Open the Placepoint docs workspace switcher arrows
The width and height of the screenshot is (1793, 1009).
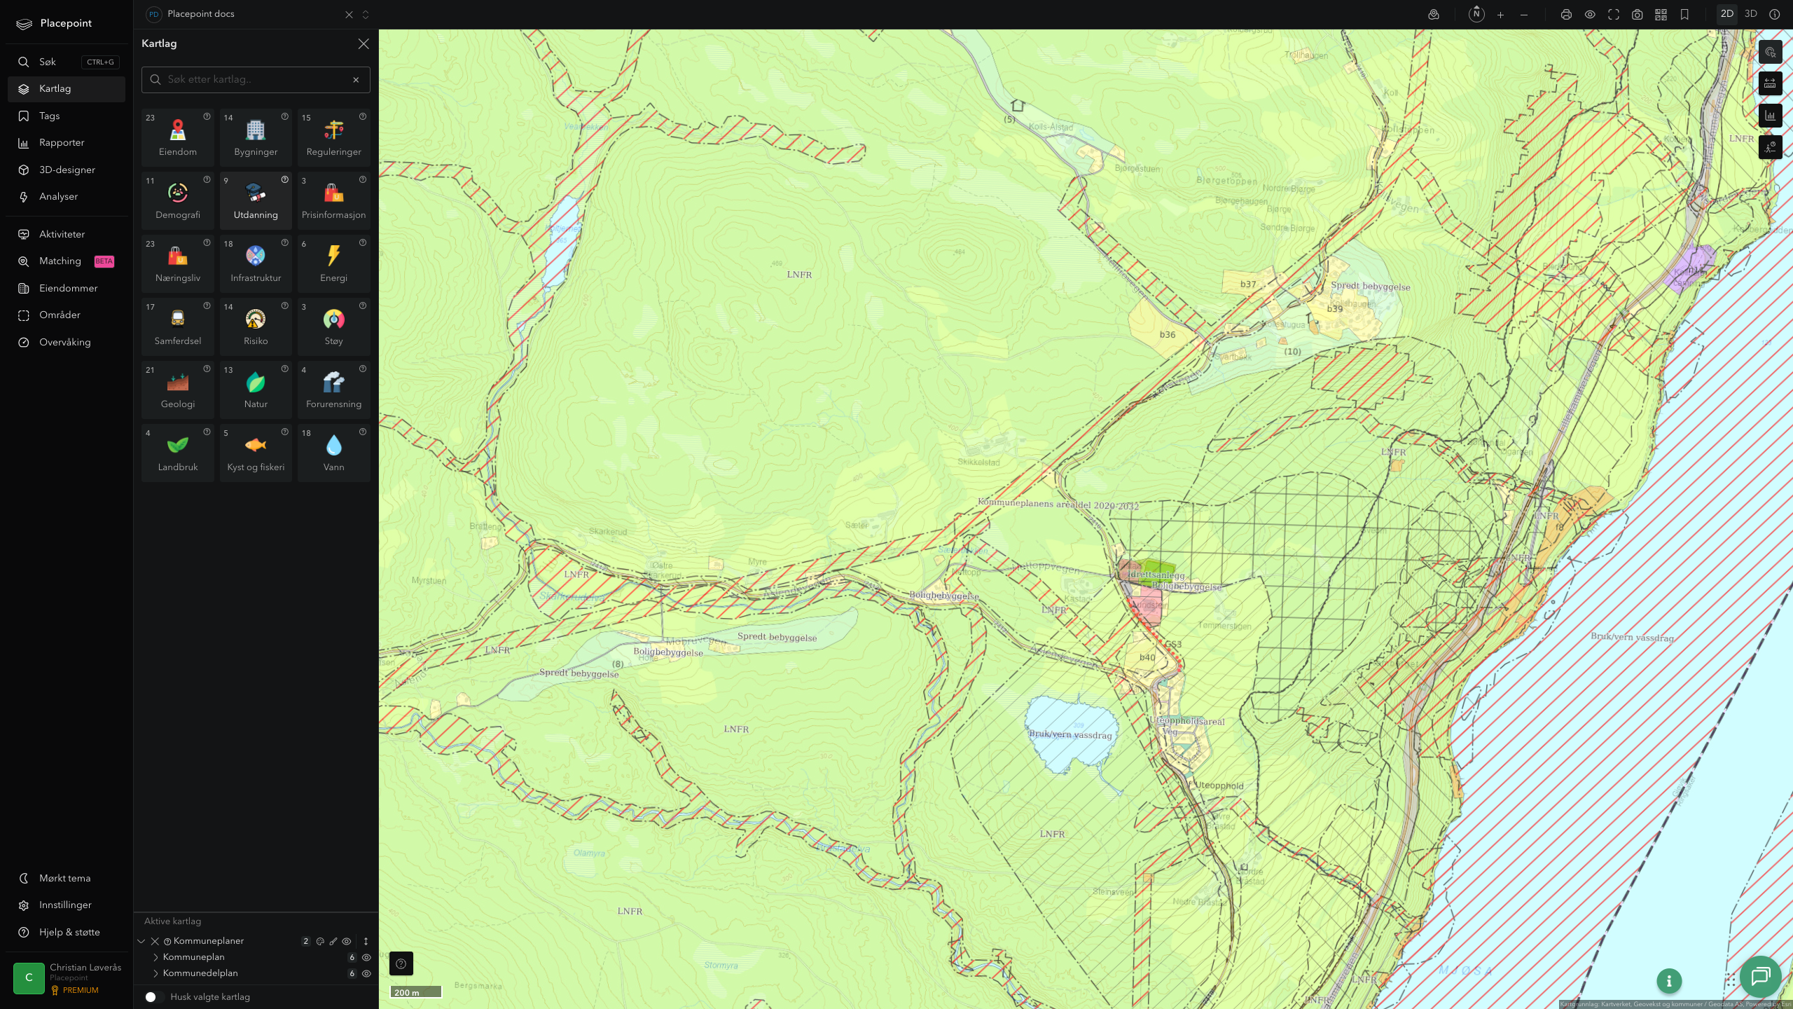[366, 15]
